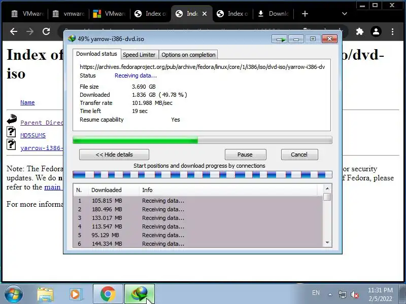The height and width of the screenshot is (304, 406).
Task: Pause the yarrow-i386 download
Action: (x=245, y=155)
